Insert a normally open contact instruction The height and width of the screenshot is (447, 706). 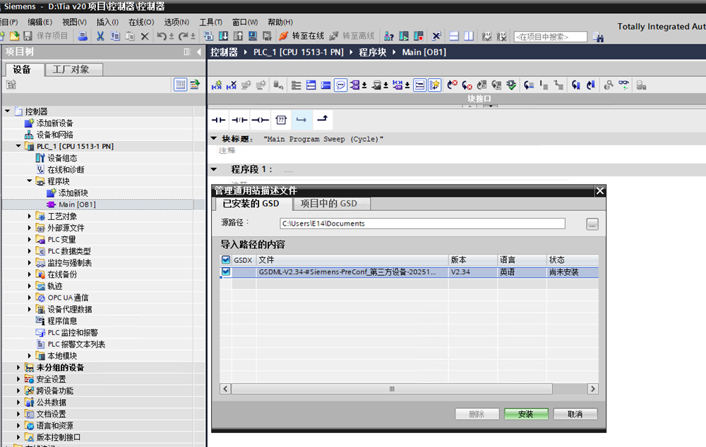coord(218,120)
